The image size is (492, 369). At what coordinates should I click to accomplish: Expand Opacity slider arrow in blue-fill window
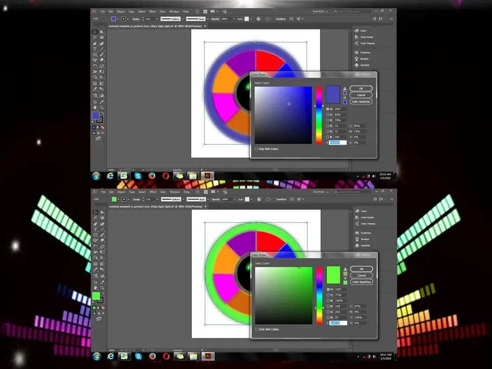pos(234,19)
